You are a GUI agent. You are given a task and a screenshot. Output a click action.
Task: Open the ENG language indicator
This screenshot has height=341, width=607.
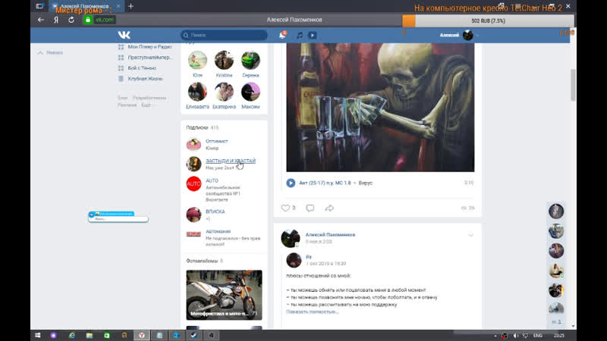(538, 336)
